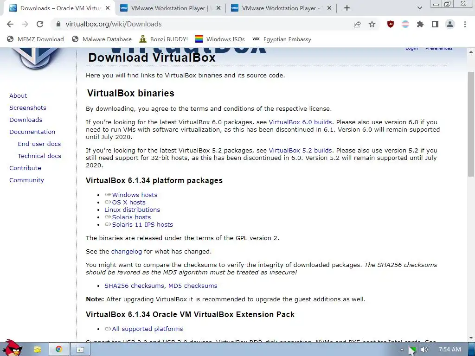Open the third taskbar window button
475x356 pixels.
point(80,350)
